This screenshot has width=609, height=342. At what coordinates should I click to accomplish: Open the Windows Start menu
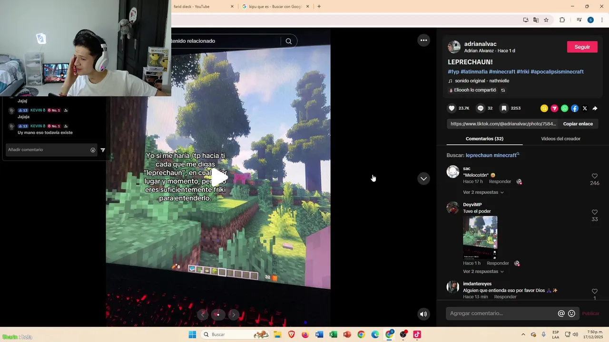click(192, 334)
